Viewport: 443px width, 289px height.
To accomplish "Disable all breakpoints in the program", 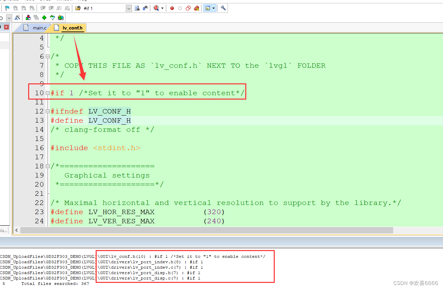I will coord(189,8).
